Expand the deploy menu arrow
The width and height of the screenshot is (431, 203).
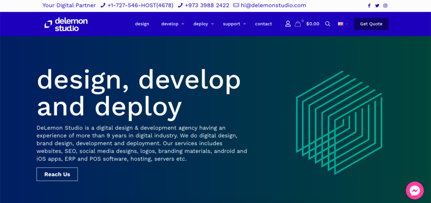[x=213, y=24]
